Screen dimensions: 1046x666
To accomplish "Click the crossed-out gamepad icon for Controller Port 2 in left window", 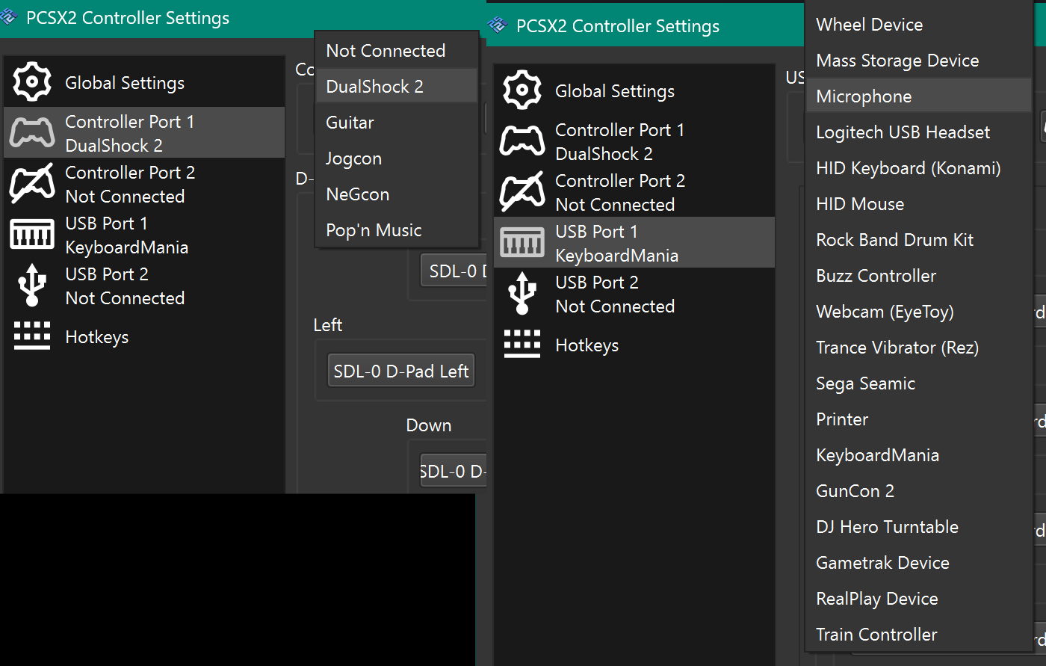I will pos(32,183).
